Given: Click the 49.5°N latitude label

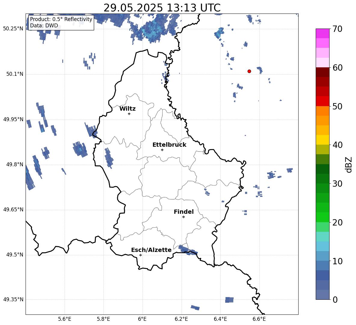Looking at the screenshot, I should 15,255.
